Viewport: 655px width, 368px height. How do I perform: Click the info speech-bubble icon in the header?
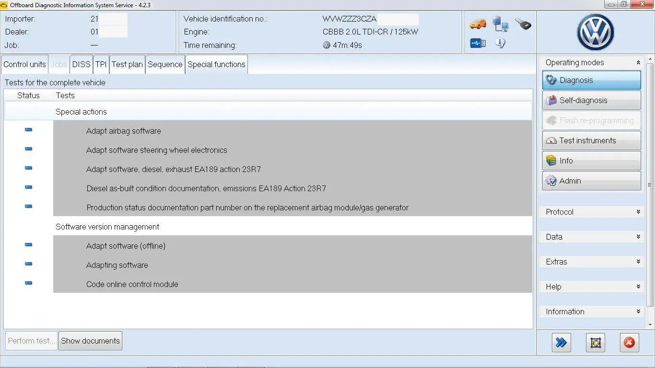click(x=500, y=43)
